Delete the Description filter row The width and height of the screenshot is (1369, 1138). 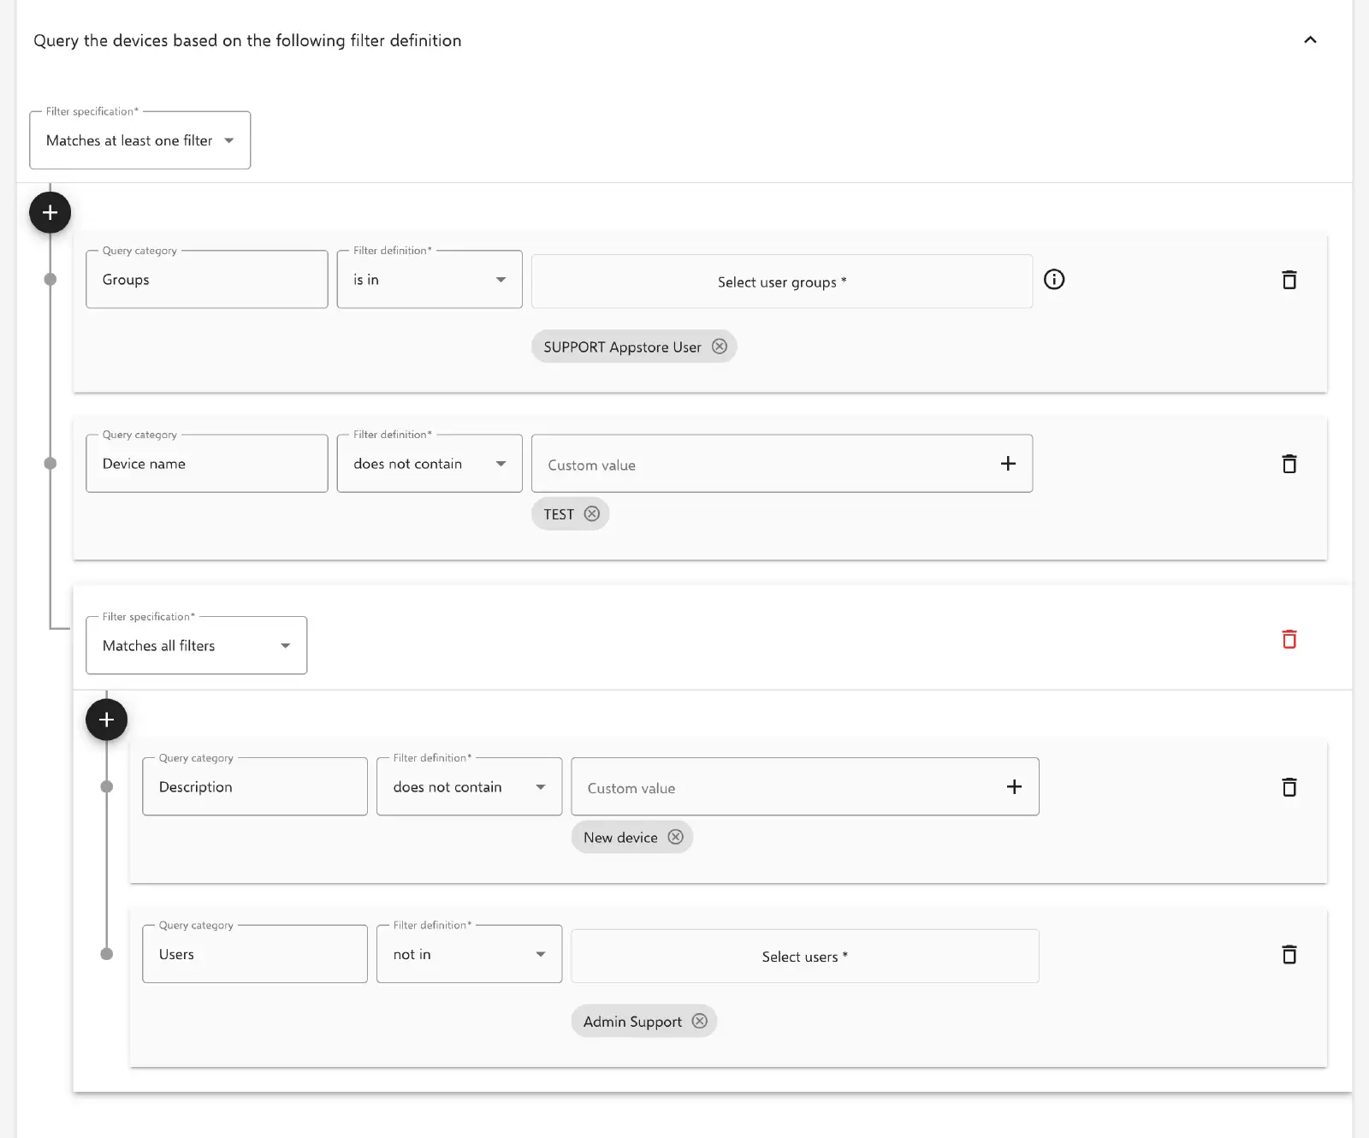[1289, 787]
